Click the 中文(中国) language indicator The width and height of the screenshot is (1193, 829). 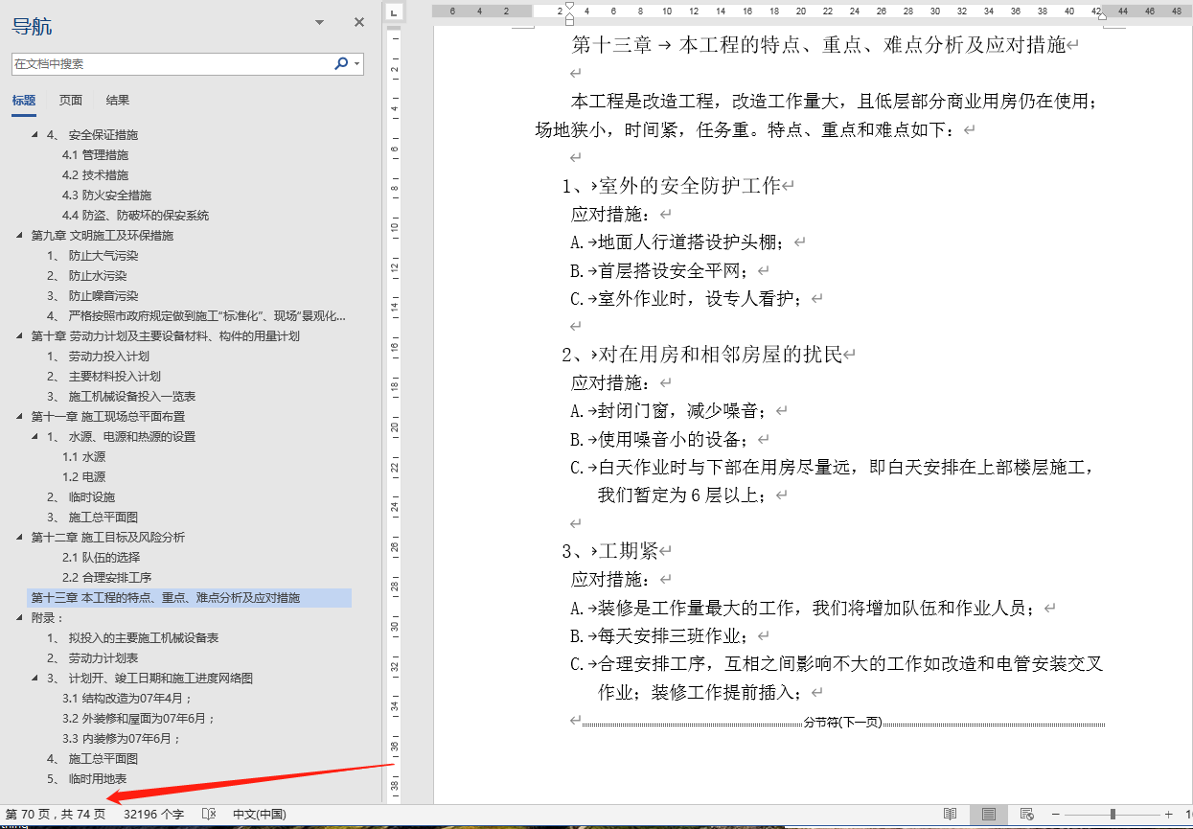(259, 815)
